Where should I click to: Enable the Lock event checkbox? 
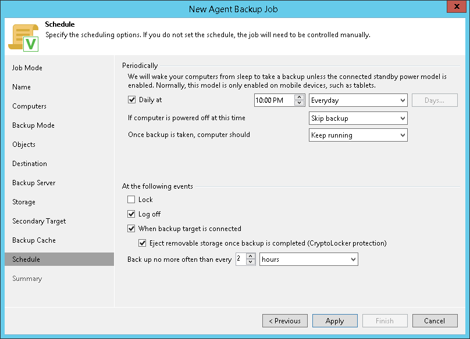click(131, 200)
